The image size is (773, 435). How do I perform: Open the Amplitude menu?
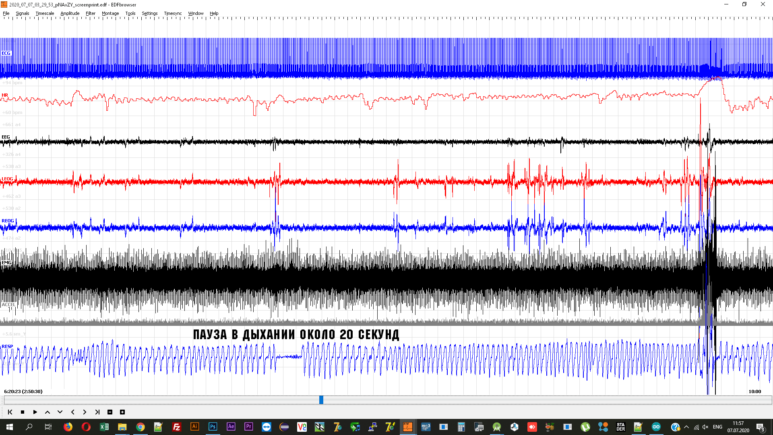tap(70, 13)
